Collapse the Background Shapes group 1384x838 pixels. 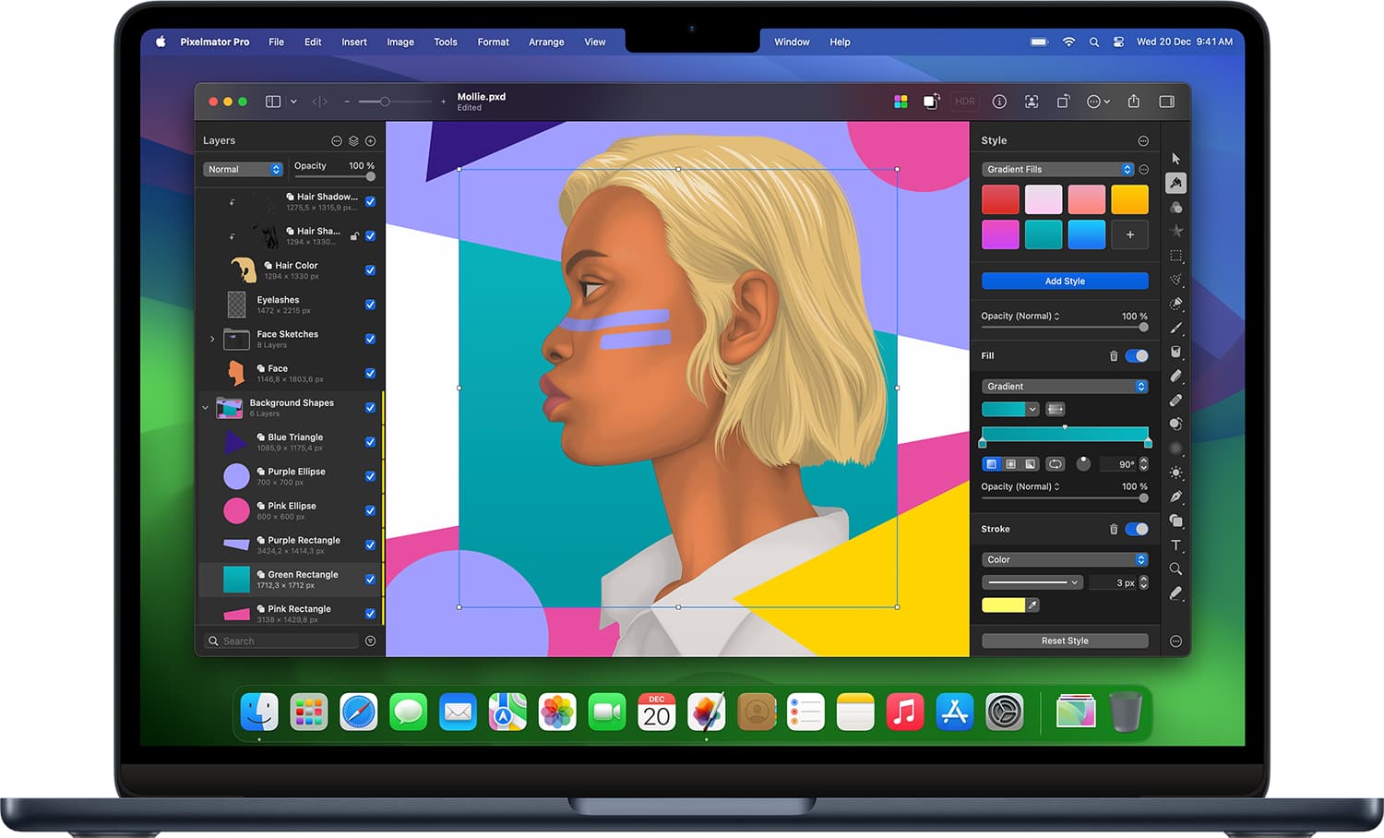tap(205, 408)
